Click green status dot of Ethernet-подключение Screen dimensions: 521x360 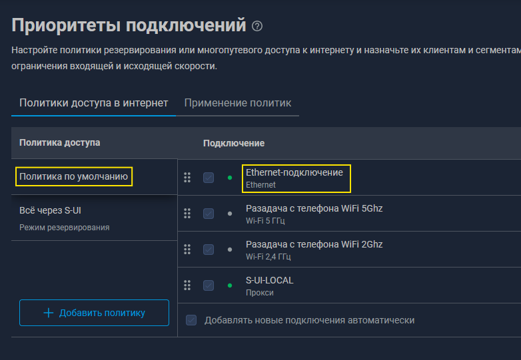point(230,178)
